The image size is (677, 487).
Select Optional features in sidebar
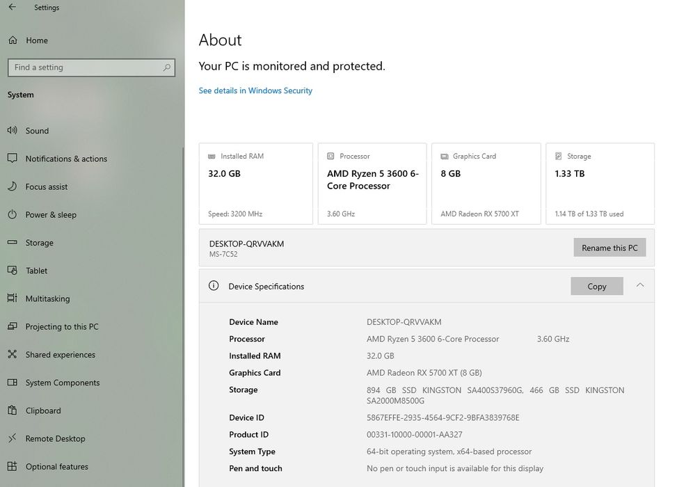pos(56,466)
